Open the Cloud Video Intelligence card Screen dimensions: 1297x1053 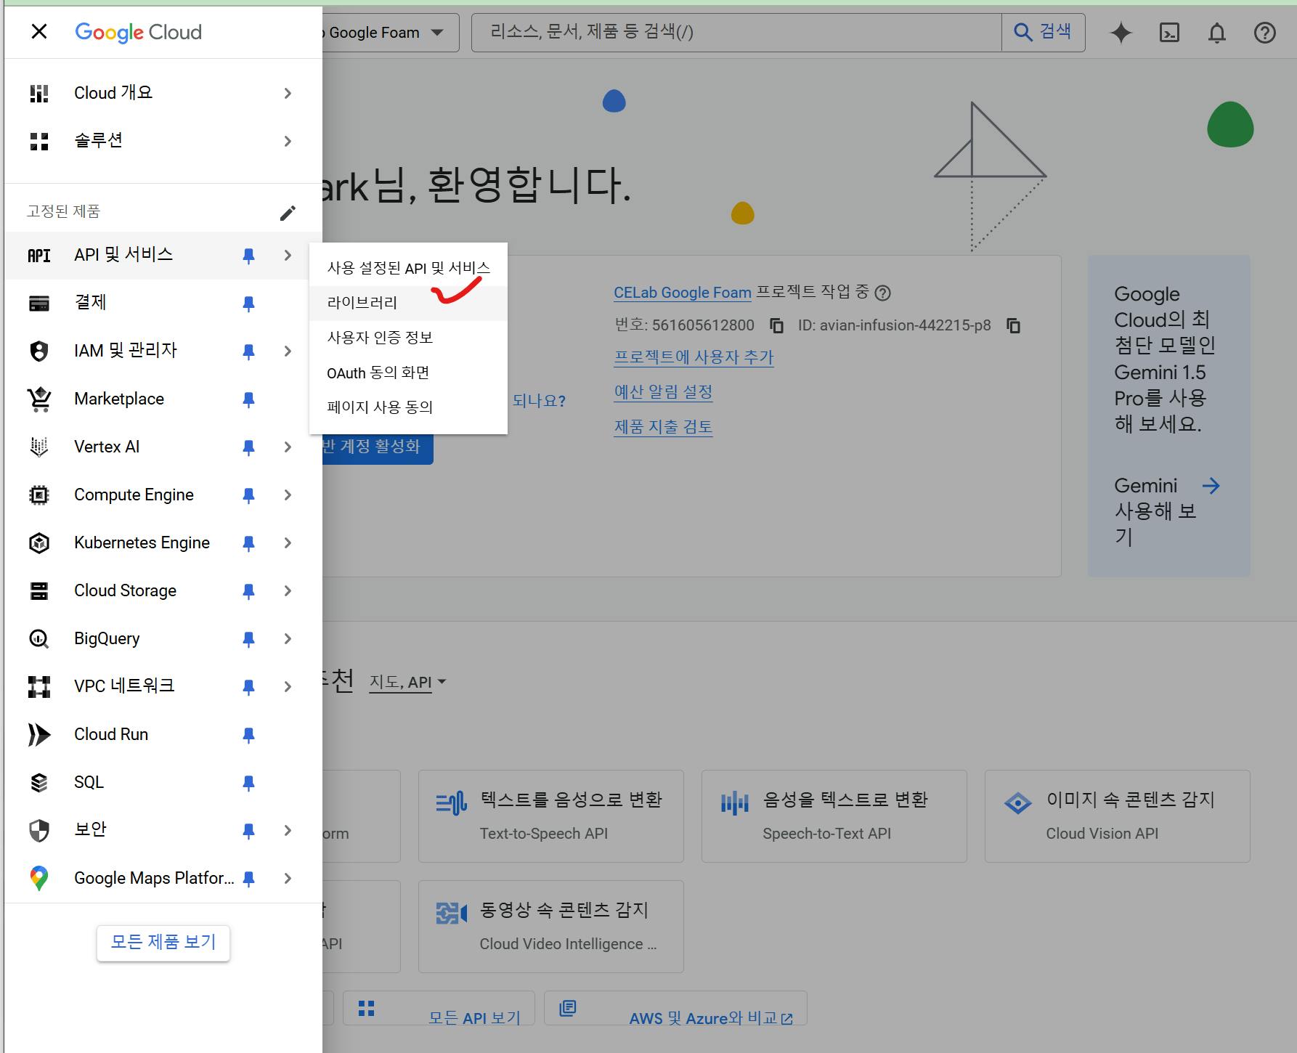click(x=551, y=927)
